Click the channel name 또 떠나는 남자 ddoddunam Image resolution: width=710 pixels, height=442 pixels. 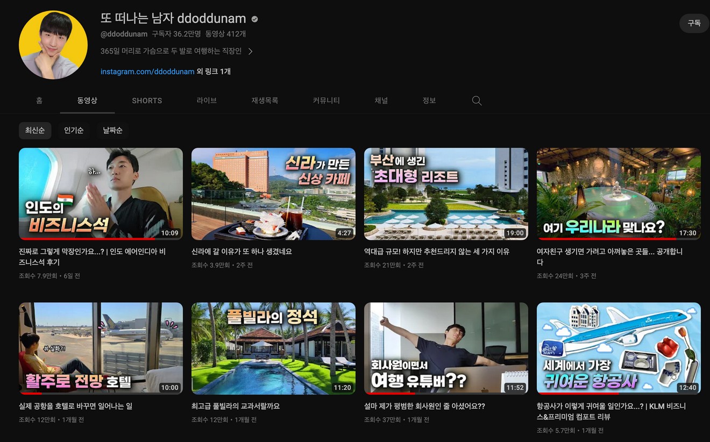pos(173,18)
